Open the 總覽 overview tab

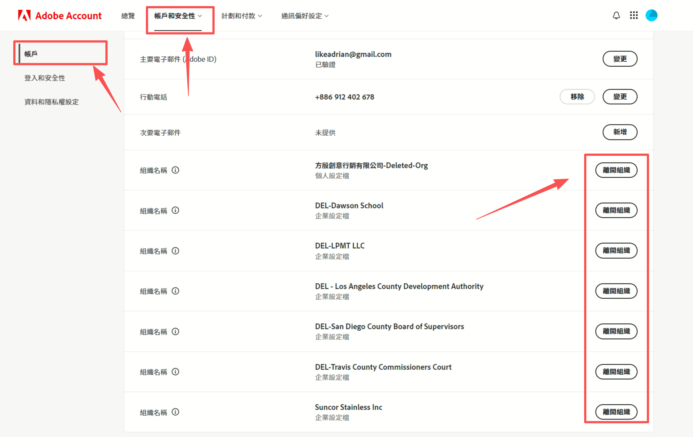click(x=128, y=16)
